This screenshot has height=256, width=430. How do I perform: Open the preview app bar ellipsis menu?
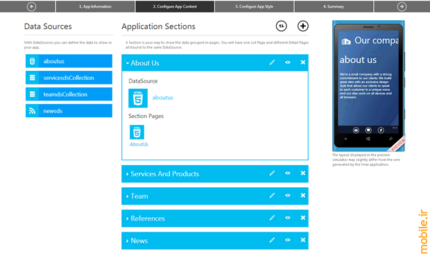pos(395,128)
